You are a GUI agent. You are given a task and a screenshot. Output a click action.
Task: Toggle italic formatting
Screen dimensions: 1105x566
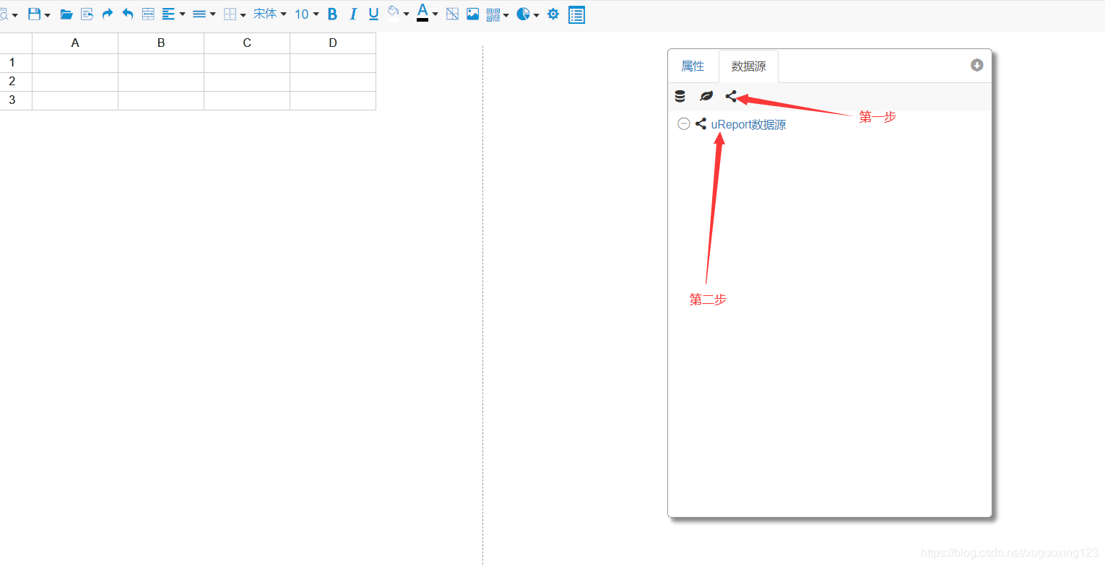coord(353,14)
